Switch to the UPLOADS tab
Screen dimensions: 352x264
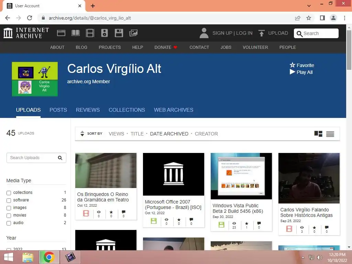[28, 110]
